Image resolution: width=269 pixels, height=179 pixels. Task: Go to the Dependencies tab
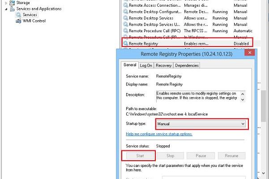(x=187, y=65)
